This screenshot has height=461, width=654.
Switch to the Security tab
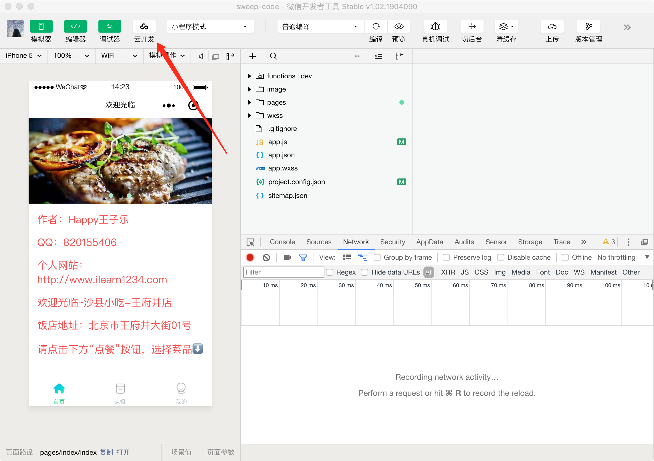point(393,242)
